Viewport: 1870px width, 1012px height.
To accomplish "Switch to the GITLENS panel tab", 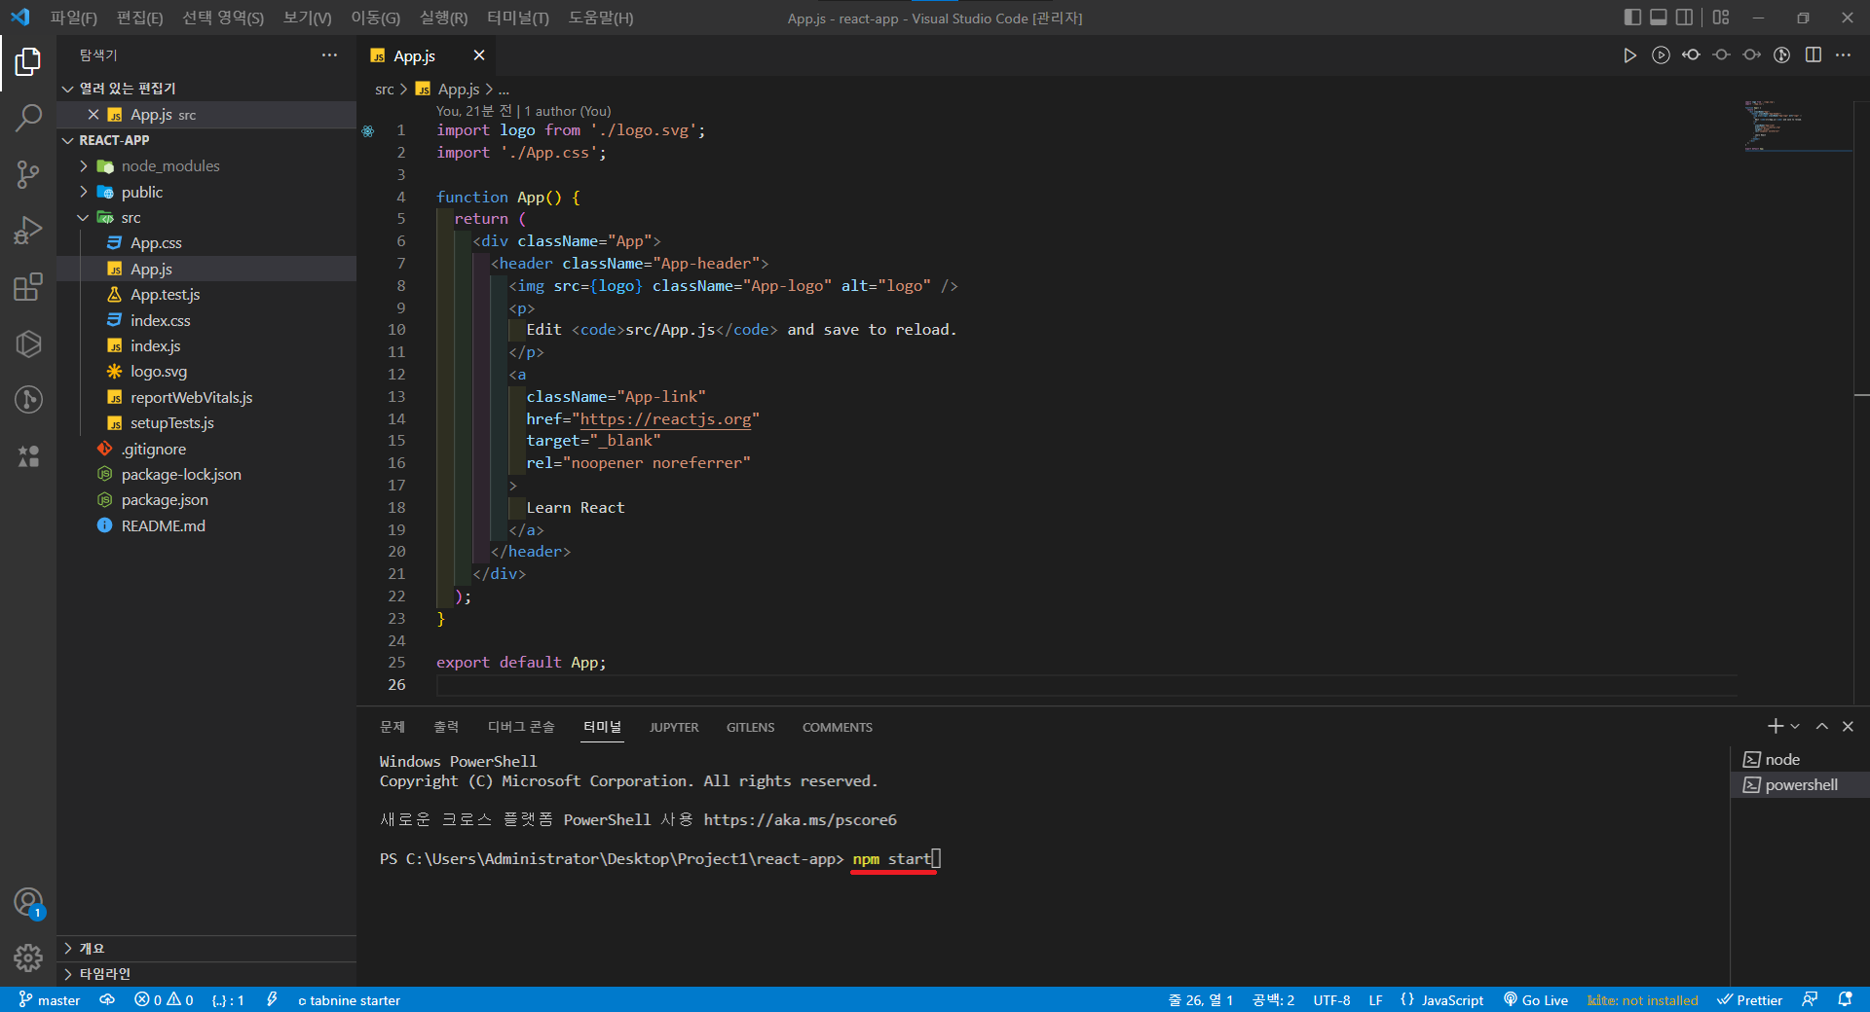I will (x=750, y=727).
